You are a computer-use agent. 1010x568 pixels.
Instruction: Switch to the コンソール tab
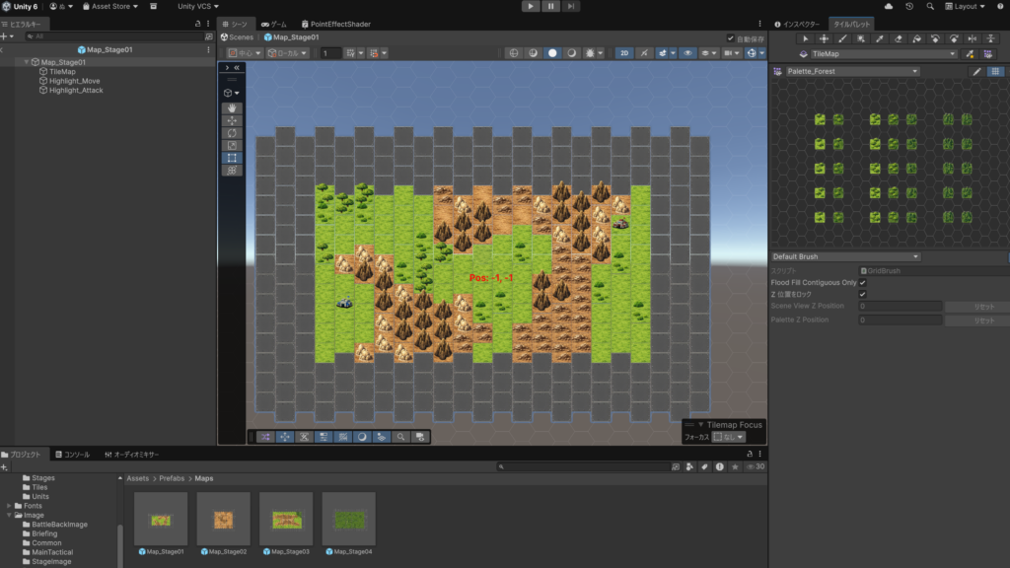[x=75, y=455]
